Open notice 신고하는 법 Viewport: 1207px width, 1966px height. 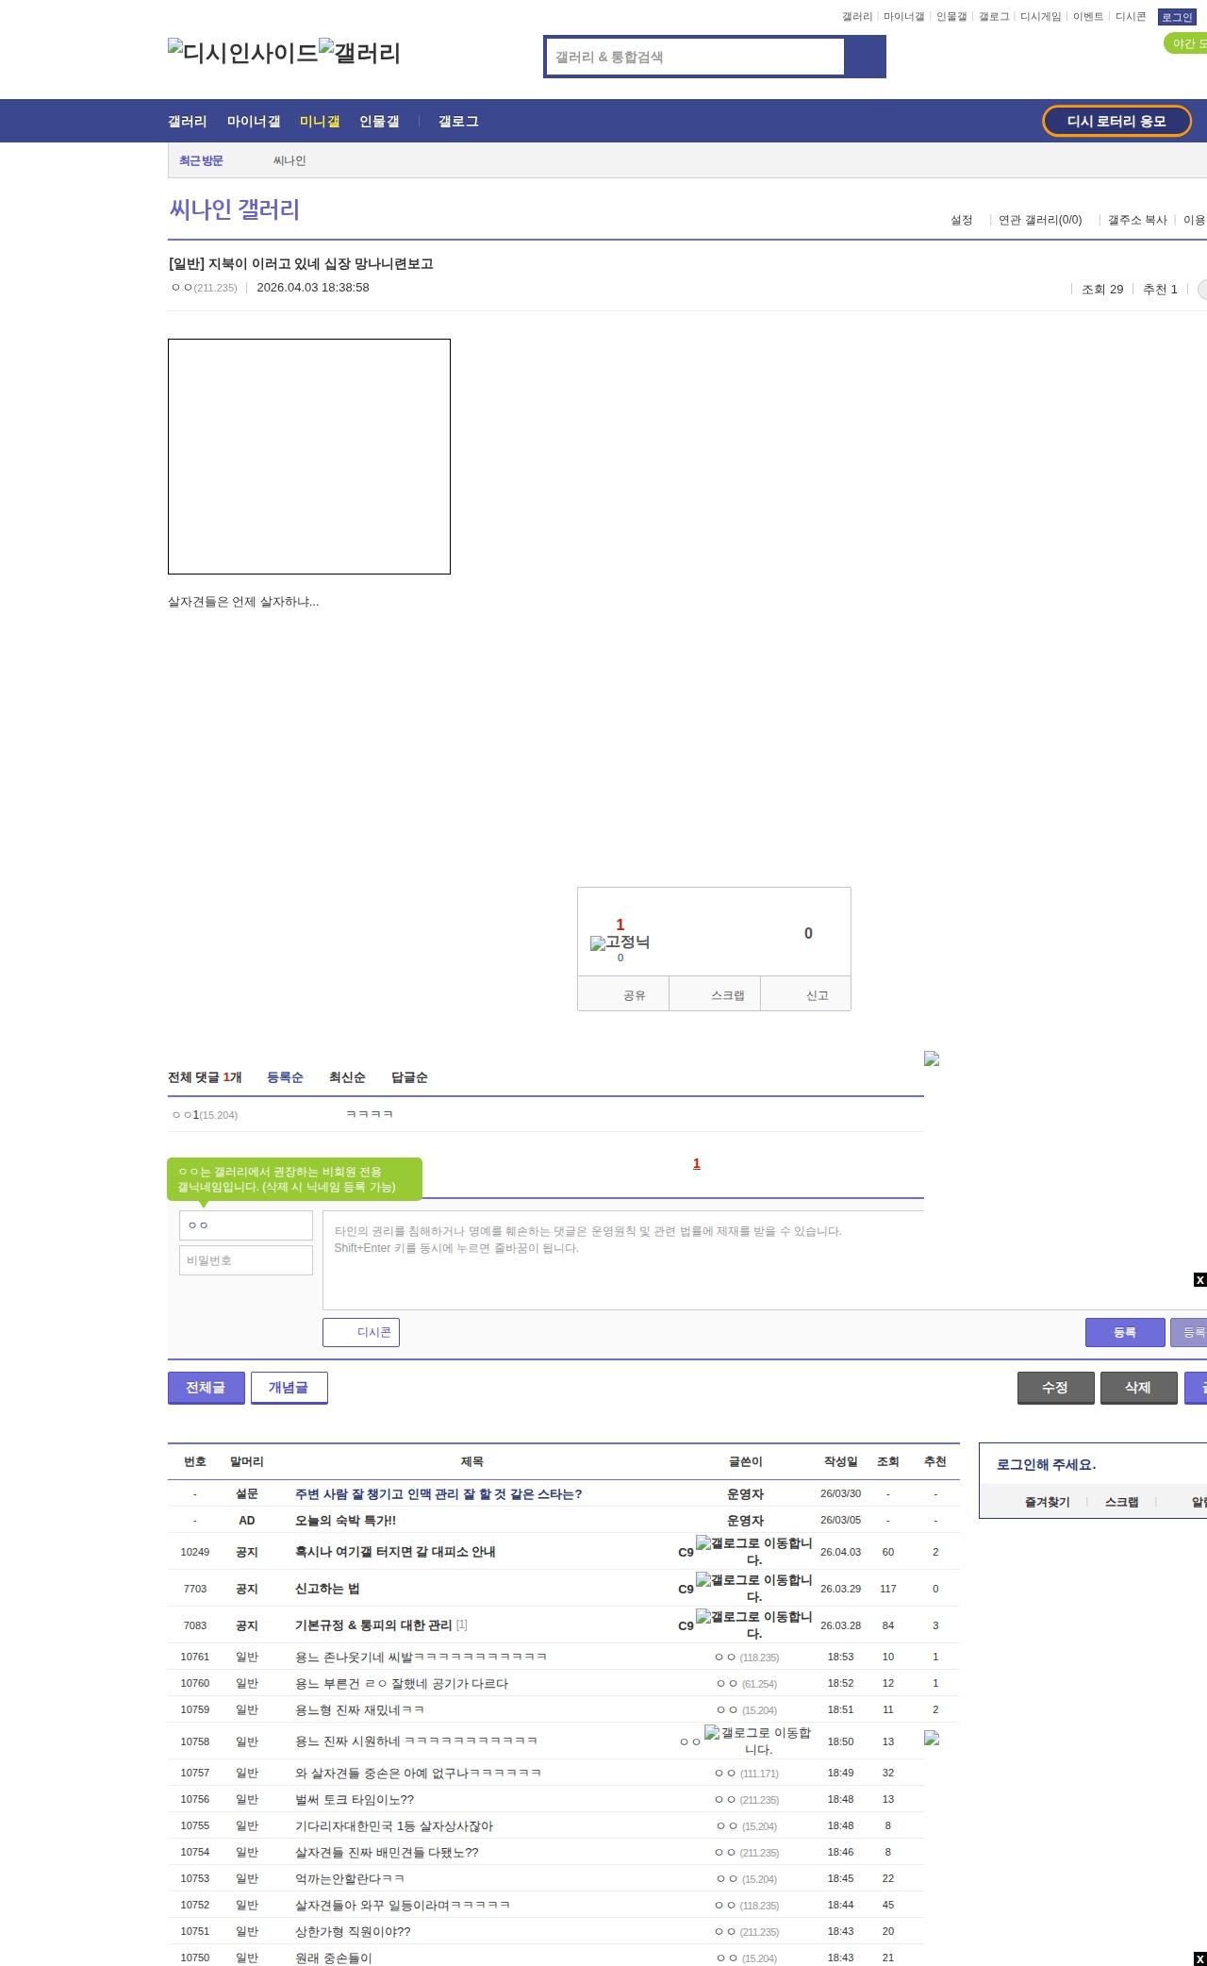pos(327,1589)
